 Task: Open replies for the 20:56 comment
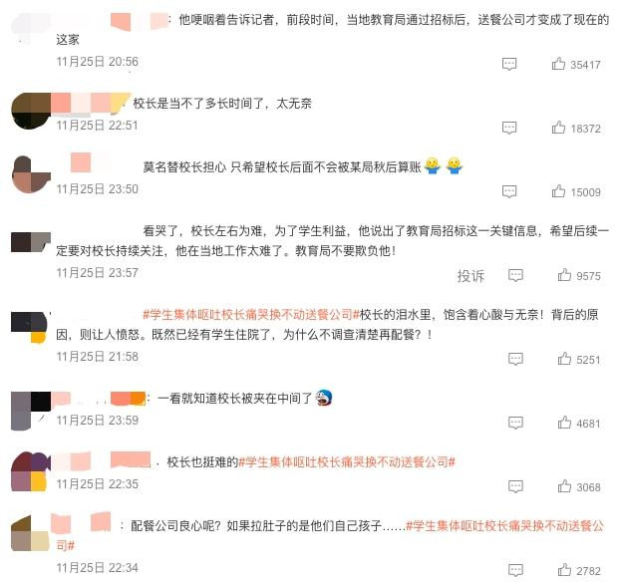[509, 64]
